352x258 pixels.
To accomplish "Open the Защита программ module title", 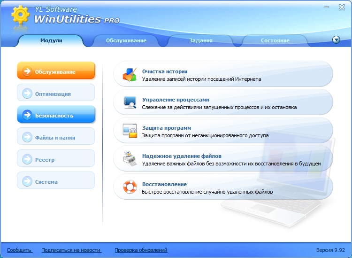I will pos(167,128).
